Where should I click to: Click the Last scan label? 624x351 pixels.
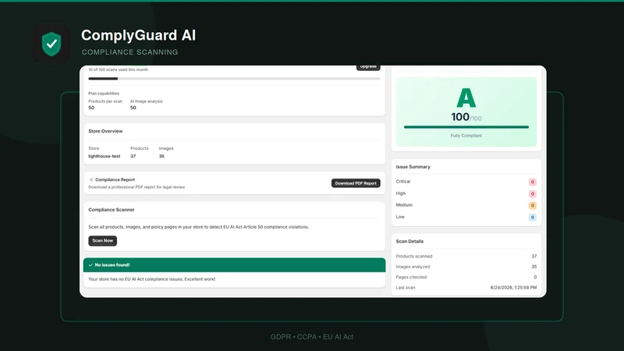pos(406,287)
